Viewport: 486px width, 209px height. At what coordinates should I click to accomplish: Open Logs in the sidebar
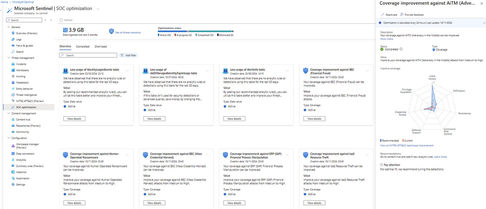(19, 39)
